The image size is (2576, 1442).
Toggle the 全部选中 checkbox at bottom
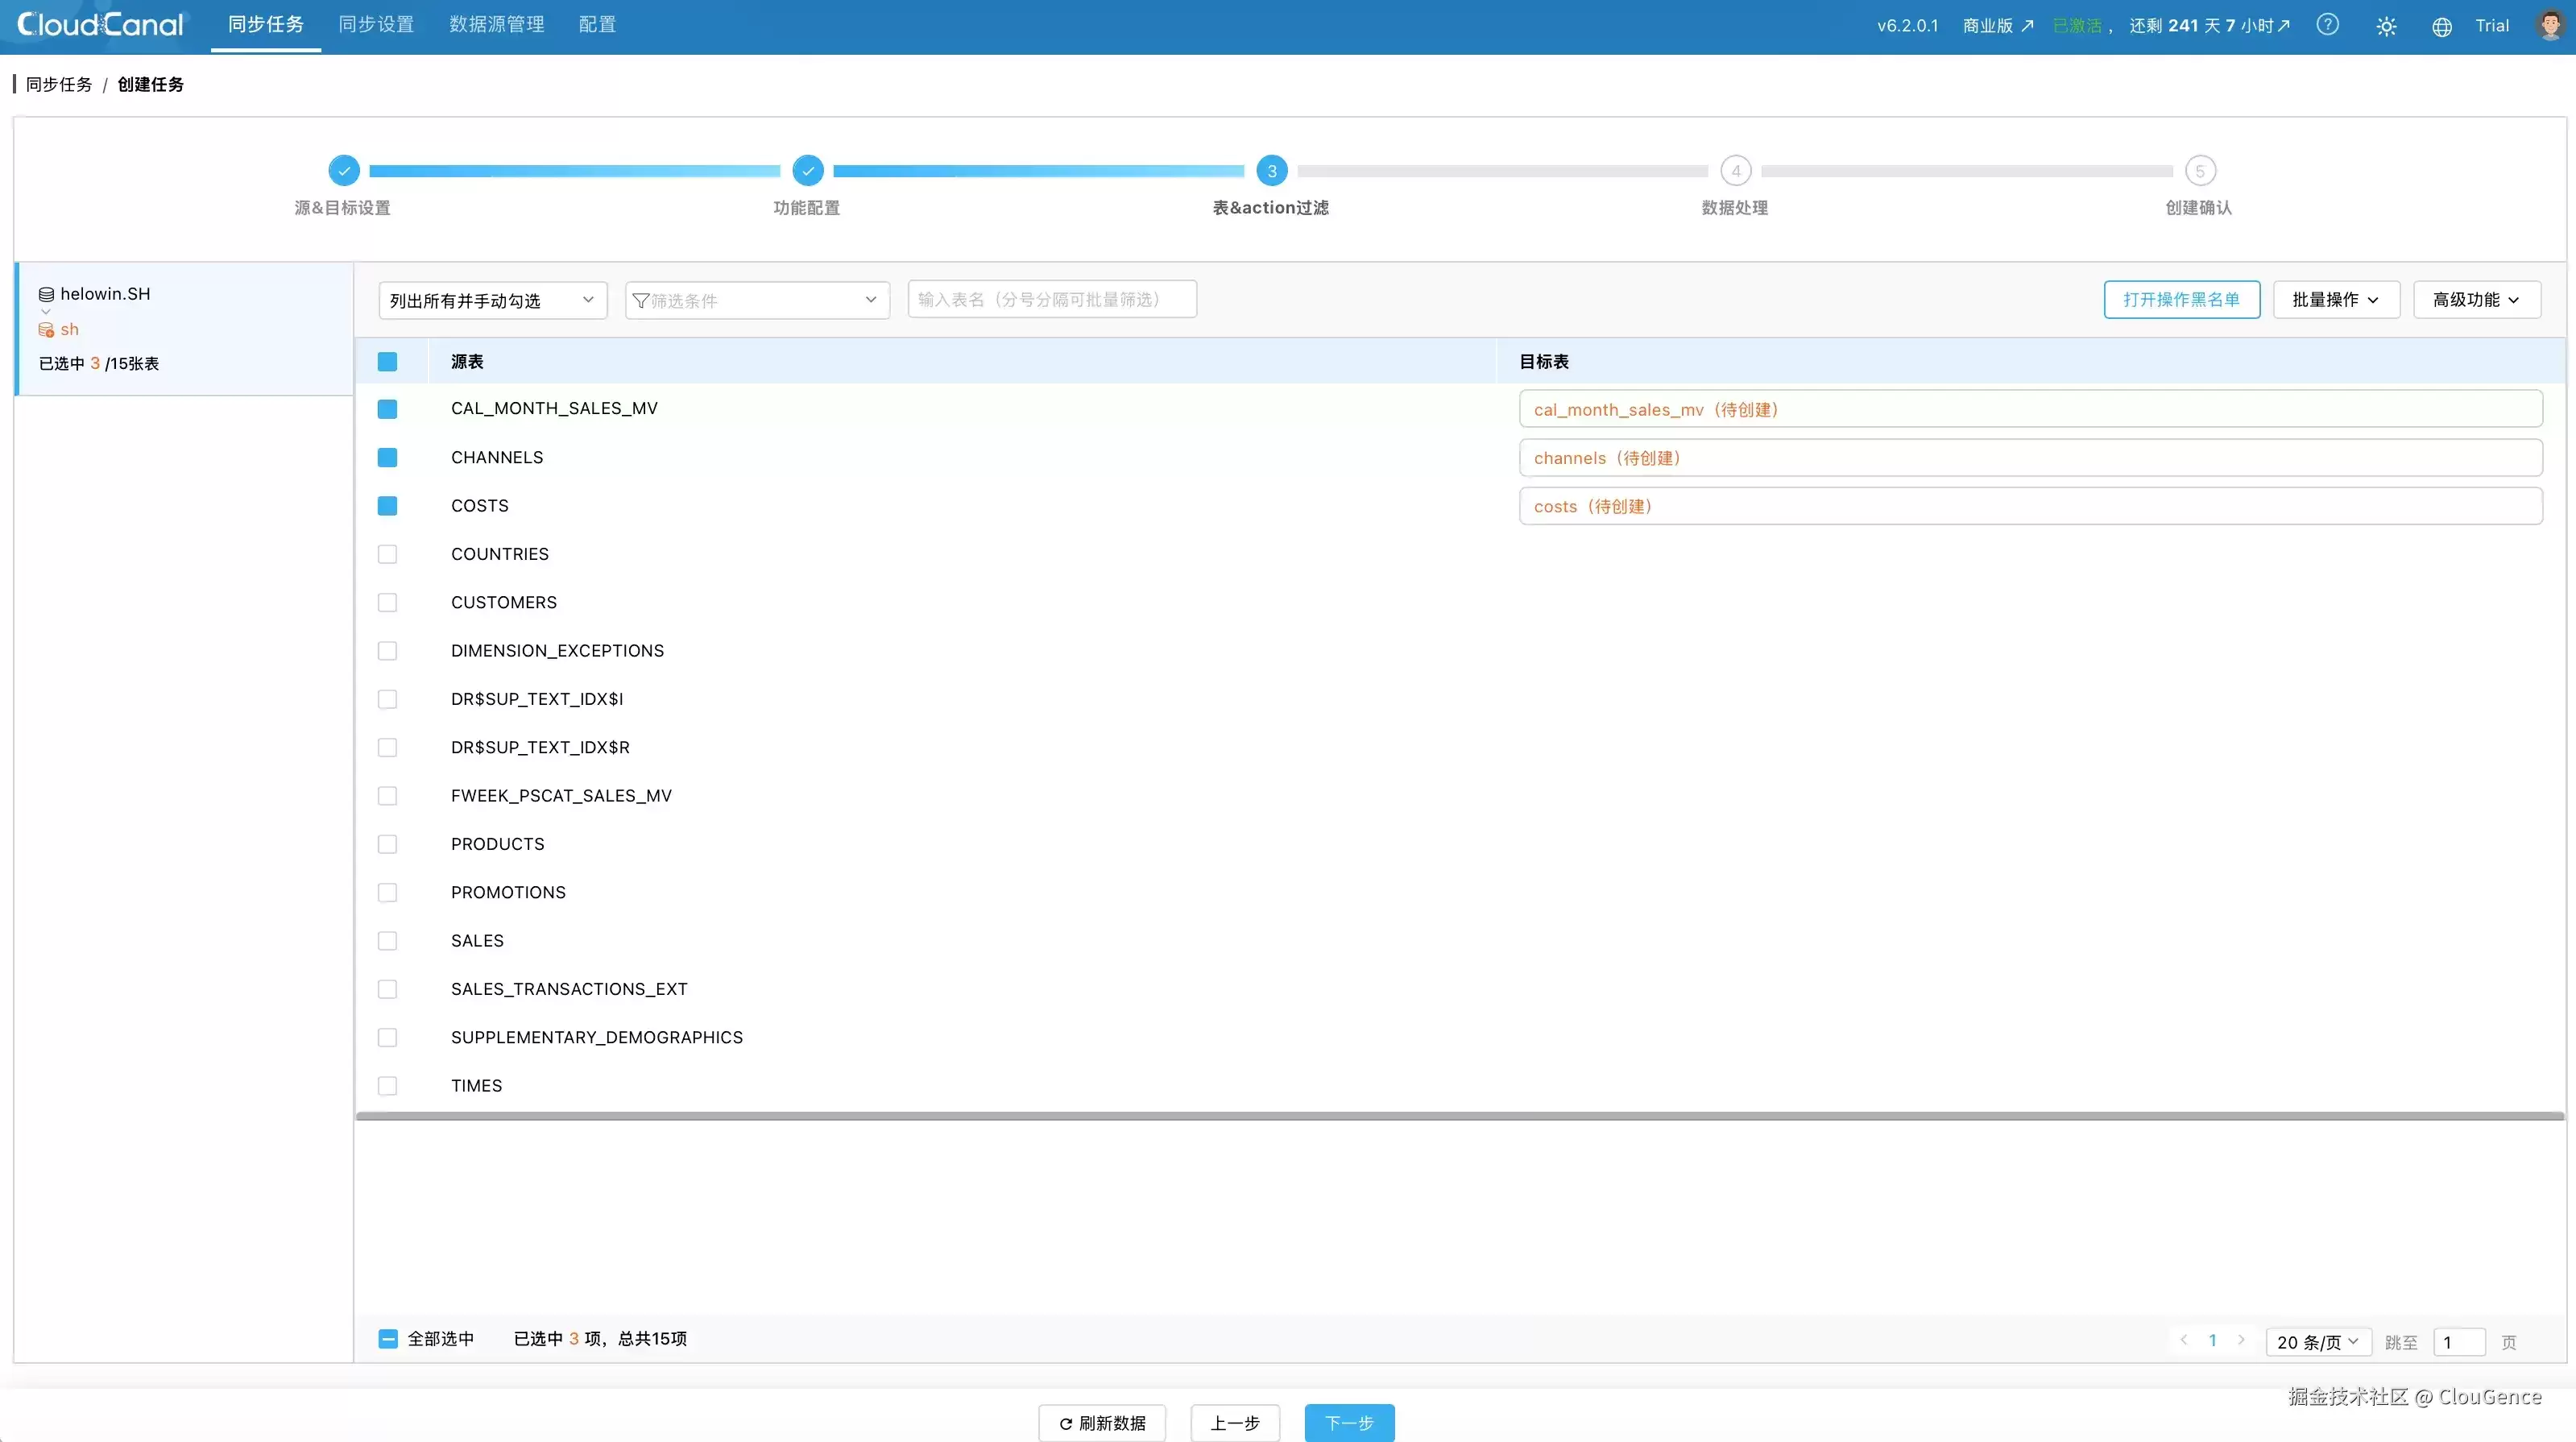click(x=388, y=1338)
